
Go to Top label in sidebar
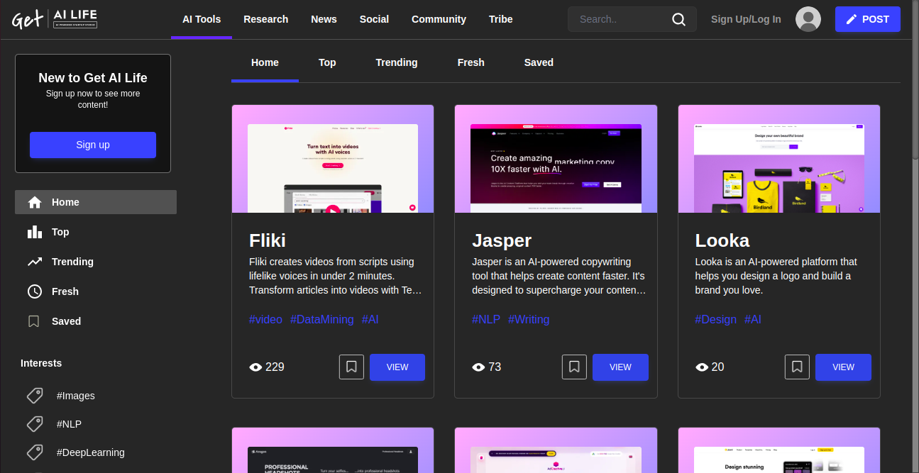60,232
